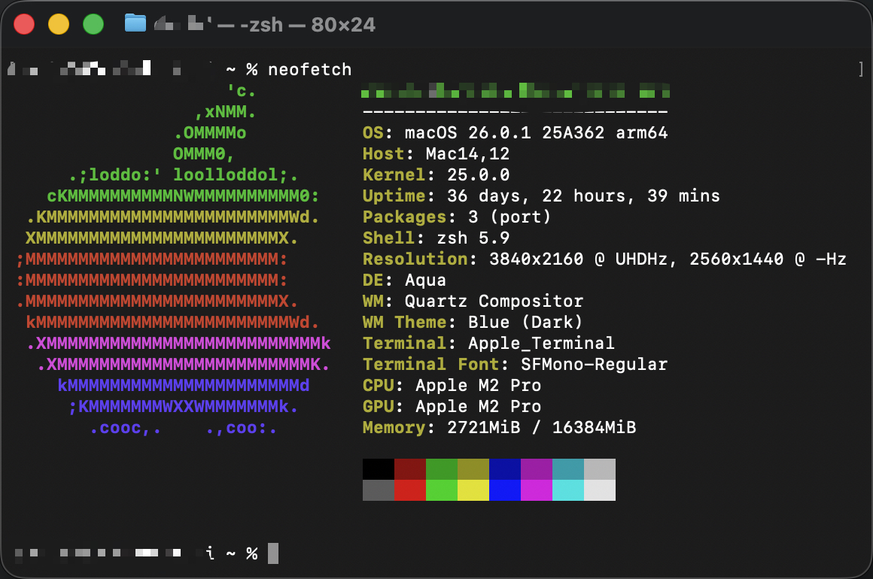The height and width of the screenshot is (579, 873).
Task: Select the bright red color block
Action: [x=409, y=490]
